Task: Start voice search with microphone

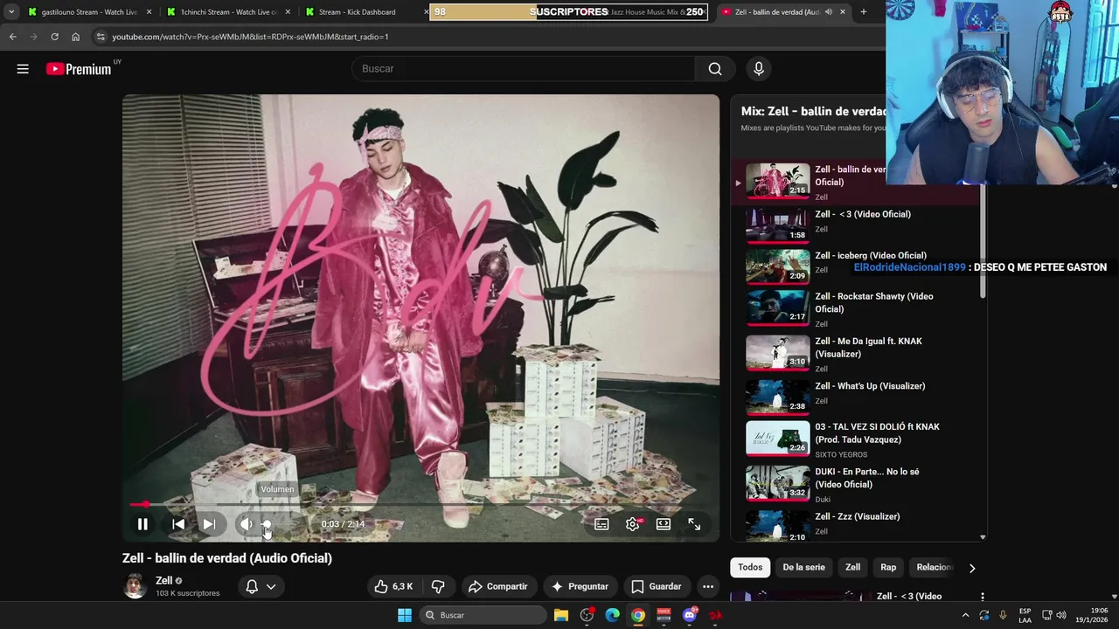Action: [x=759, y=69]
